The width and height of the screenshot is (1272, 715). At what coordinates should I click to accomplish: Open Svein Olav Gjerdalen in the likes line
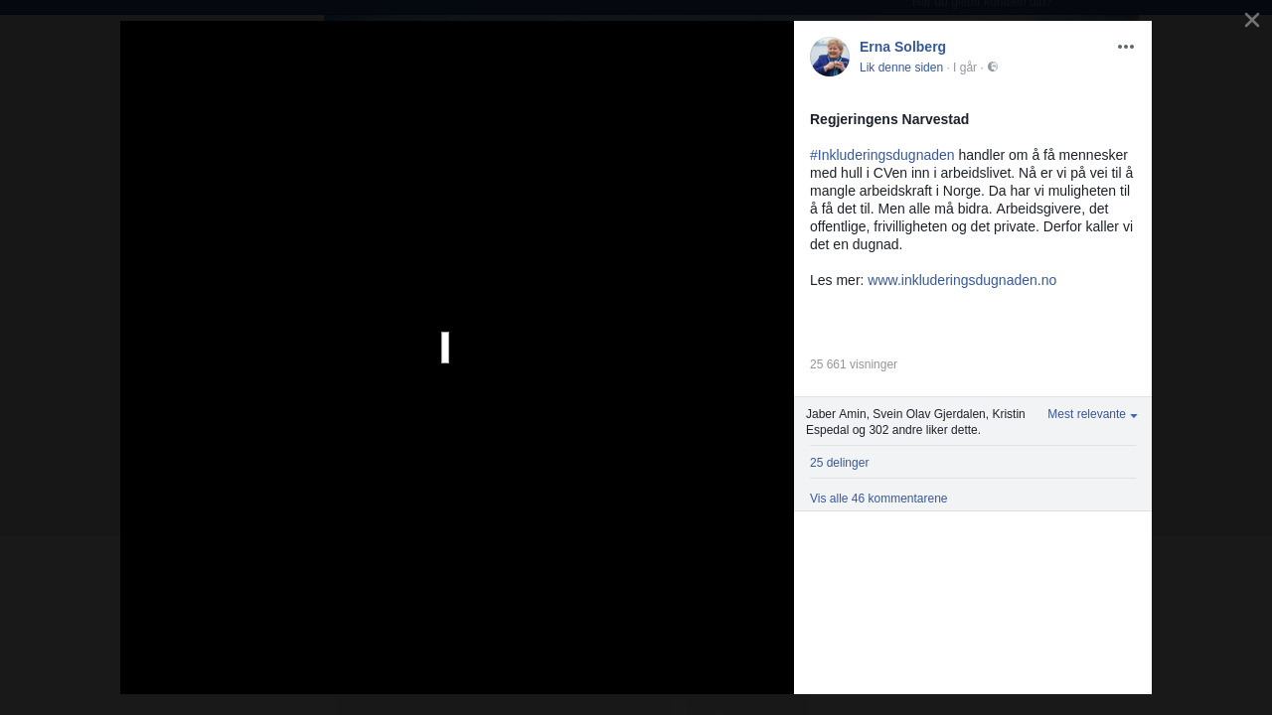930,414
